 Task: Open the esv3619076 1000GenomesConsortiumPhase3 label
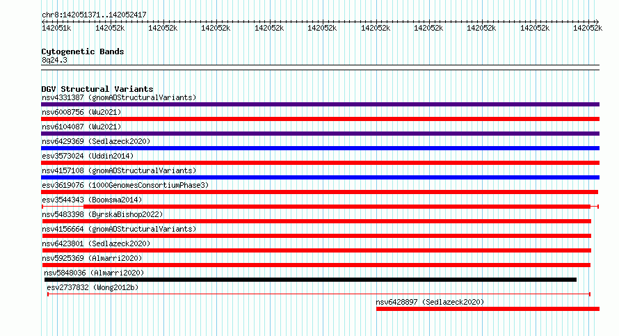[125, 185]
